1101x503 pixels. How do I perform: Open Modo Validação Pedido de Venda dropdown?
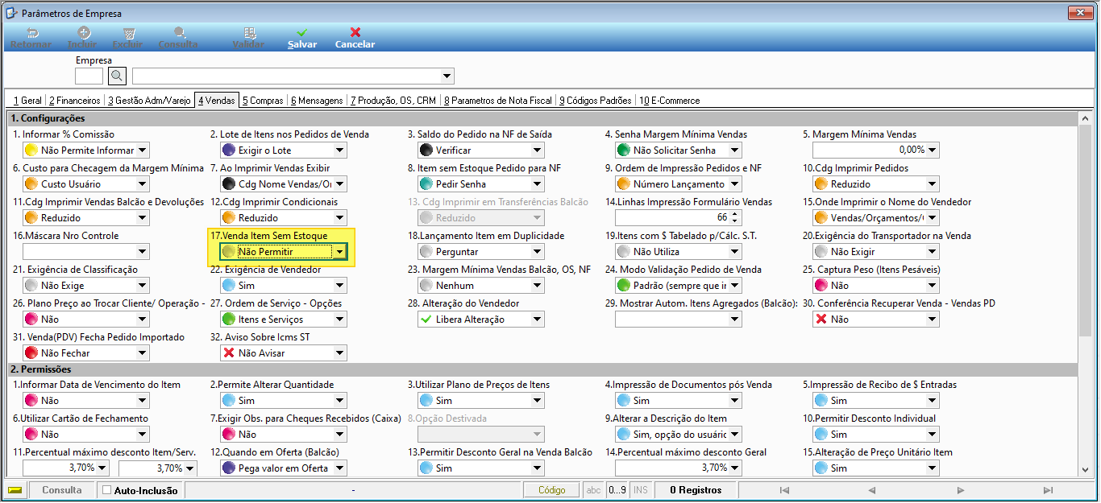(x=734, y=286)
